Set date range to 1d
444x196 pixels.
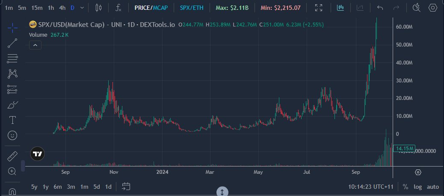(108, 187)
